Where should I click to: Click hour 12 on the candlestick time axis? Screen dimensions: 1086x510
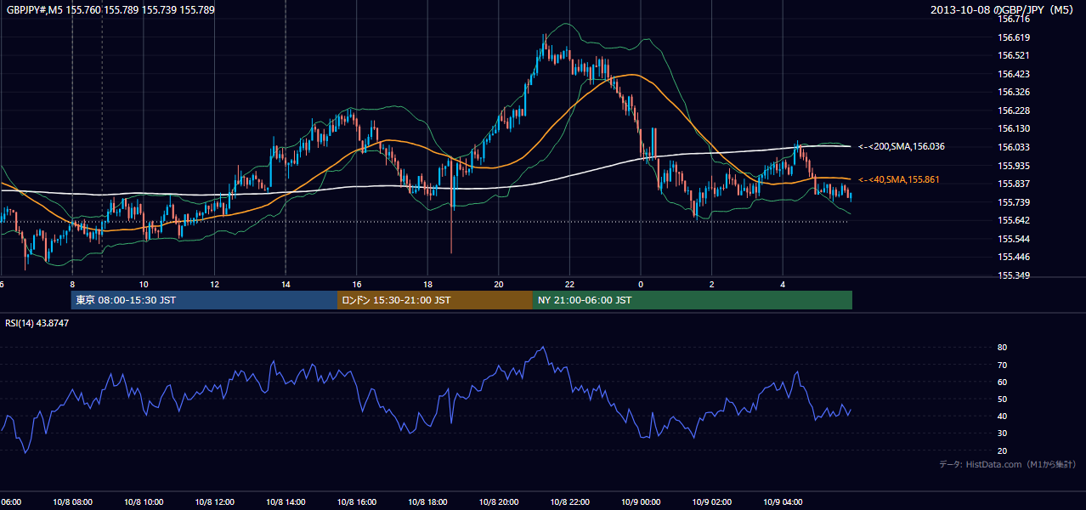[x=215, y=284]
